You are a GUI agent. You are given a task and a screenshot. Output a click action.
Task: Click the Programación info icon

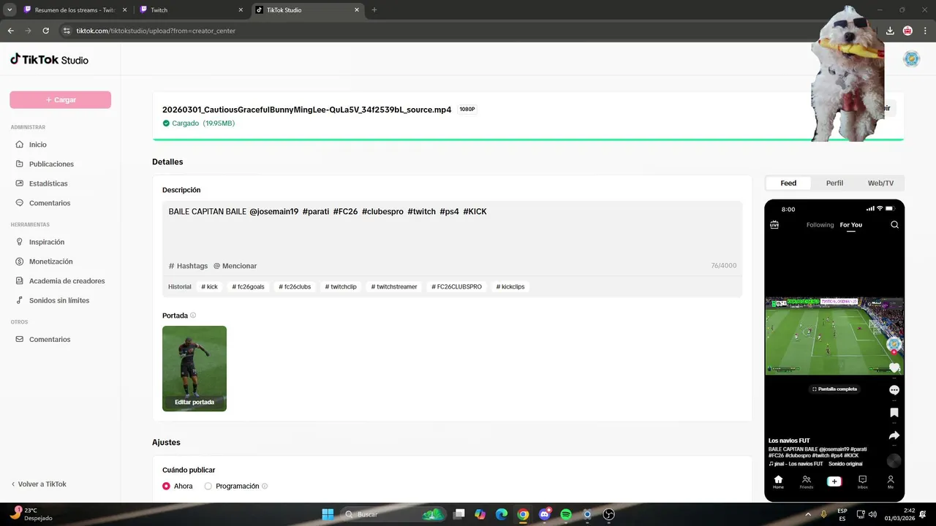pyautogui.click(x=265, y=486)
